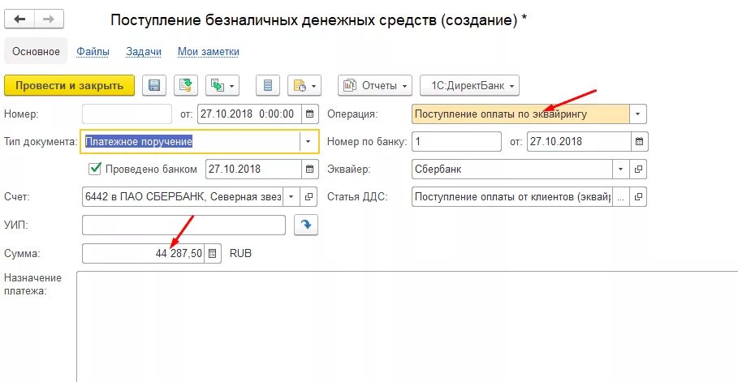Expand the Тип документа dropdown

tap(309, 141)
